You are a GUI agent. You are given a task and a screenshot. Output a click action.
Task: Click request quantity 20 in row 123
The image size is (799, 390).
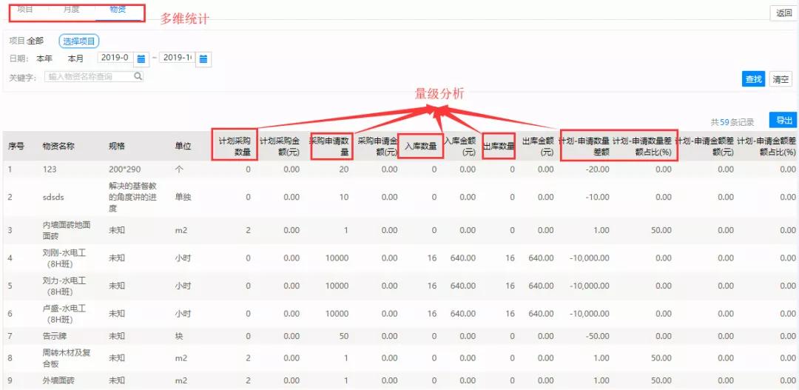(x=344, y=169)
